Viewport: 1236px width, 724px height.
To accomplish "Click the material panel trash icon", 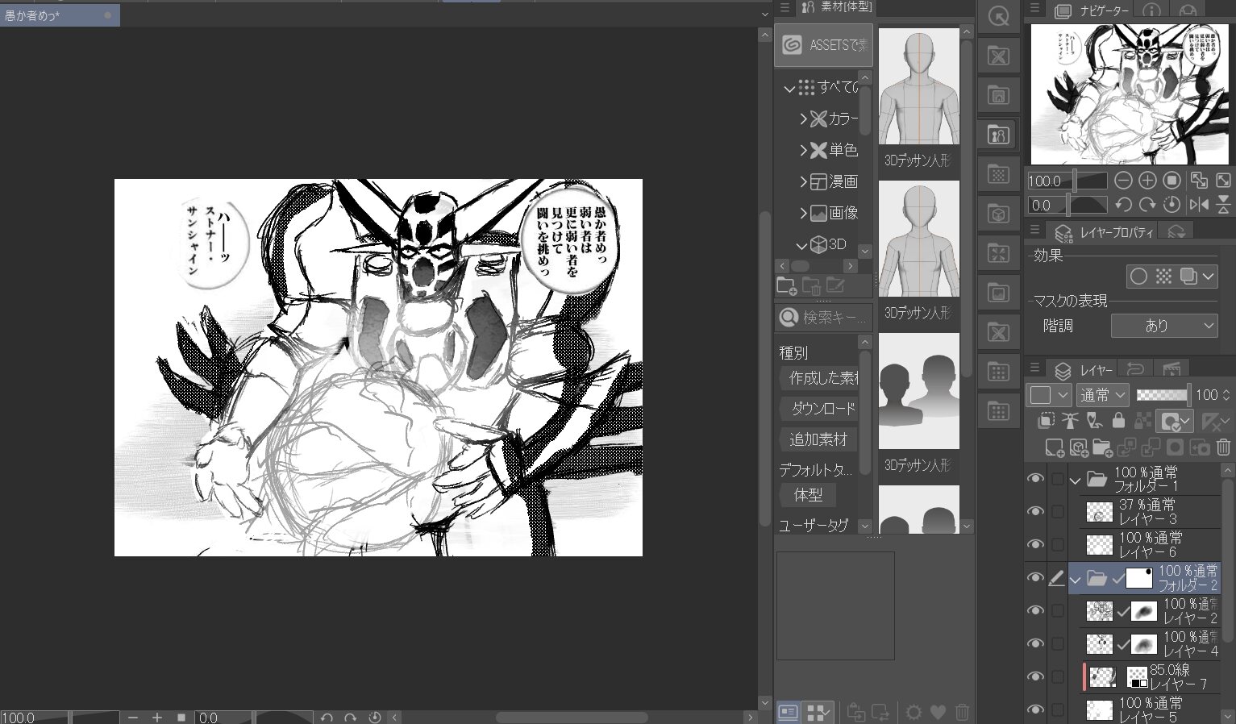I will coord(962,712).
